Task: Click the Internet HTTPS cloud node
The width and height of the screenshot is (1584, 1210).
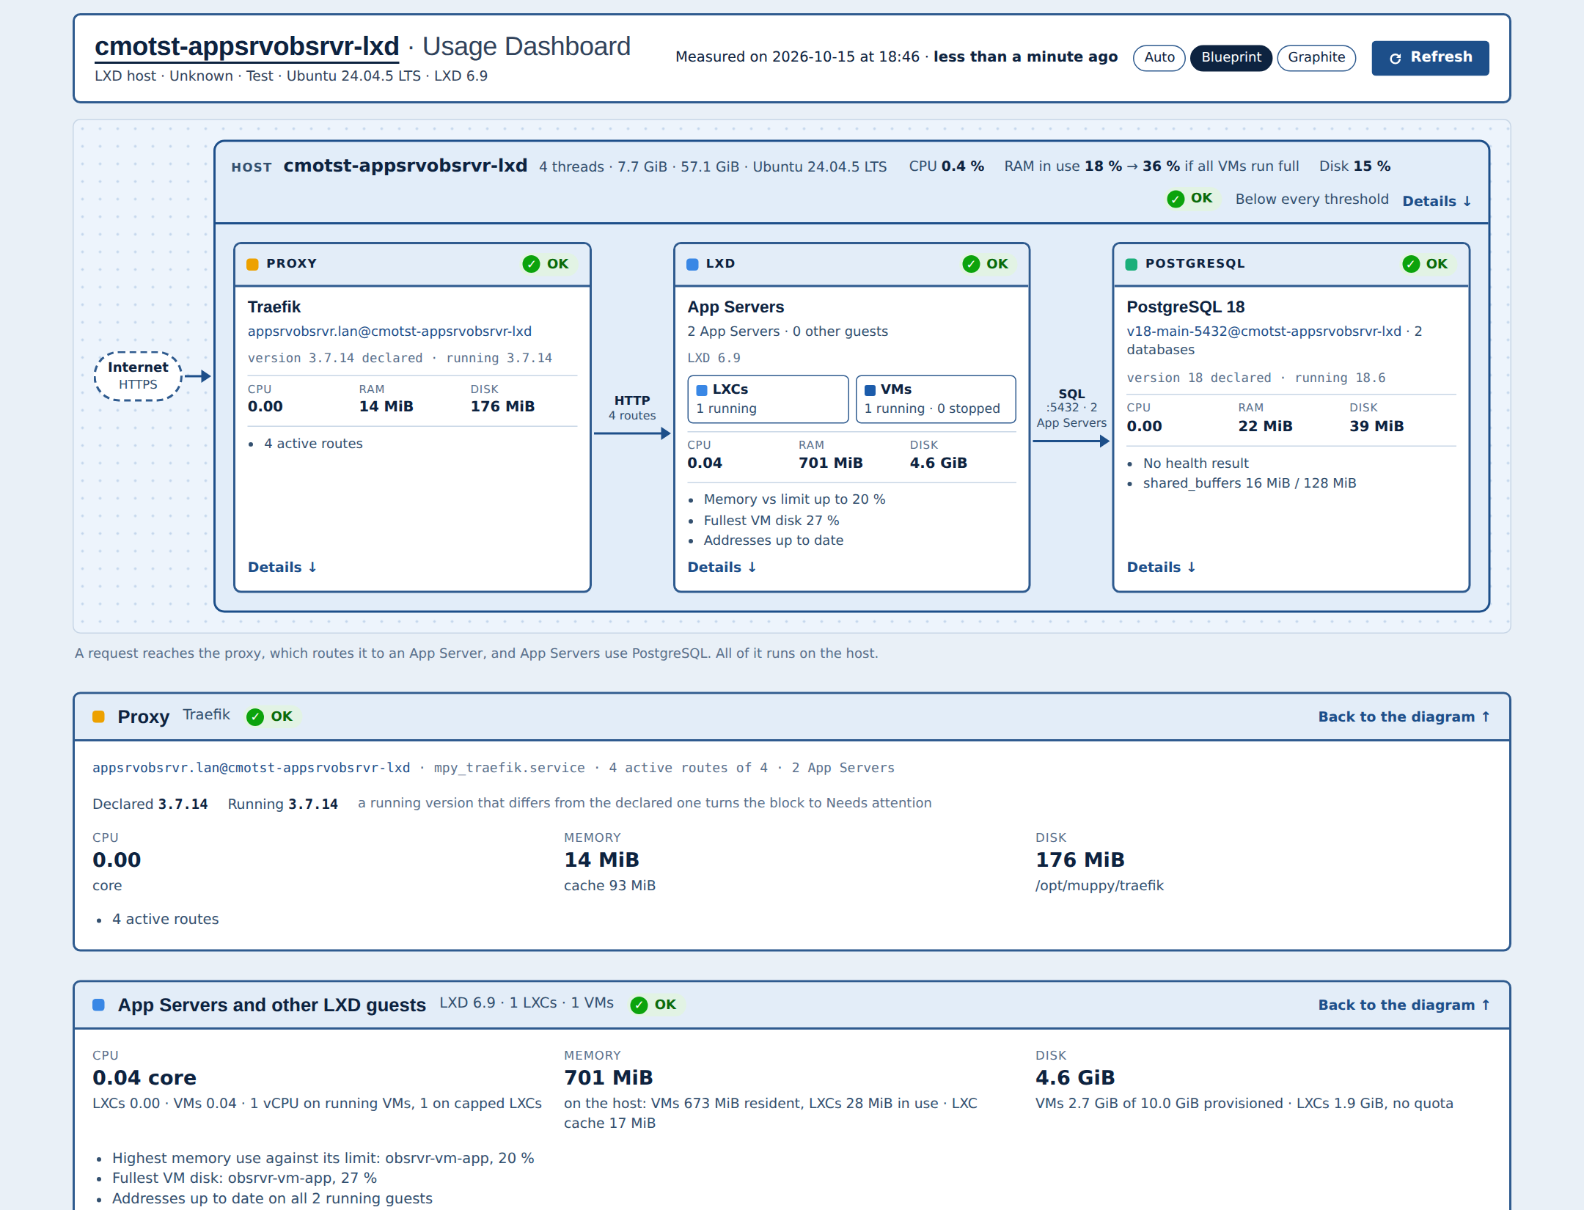Action: click(x=138, y=375)
